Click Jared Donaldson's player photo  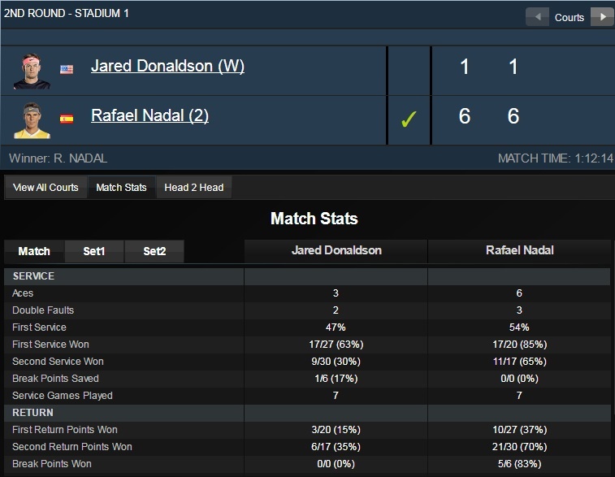[x=32, y=71]
